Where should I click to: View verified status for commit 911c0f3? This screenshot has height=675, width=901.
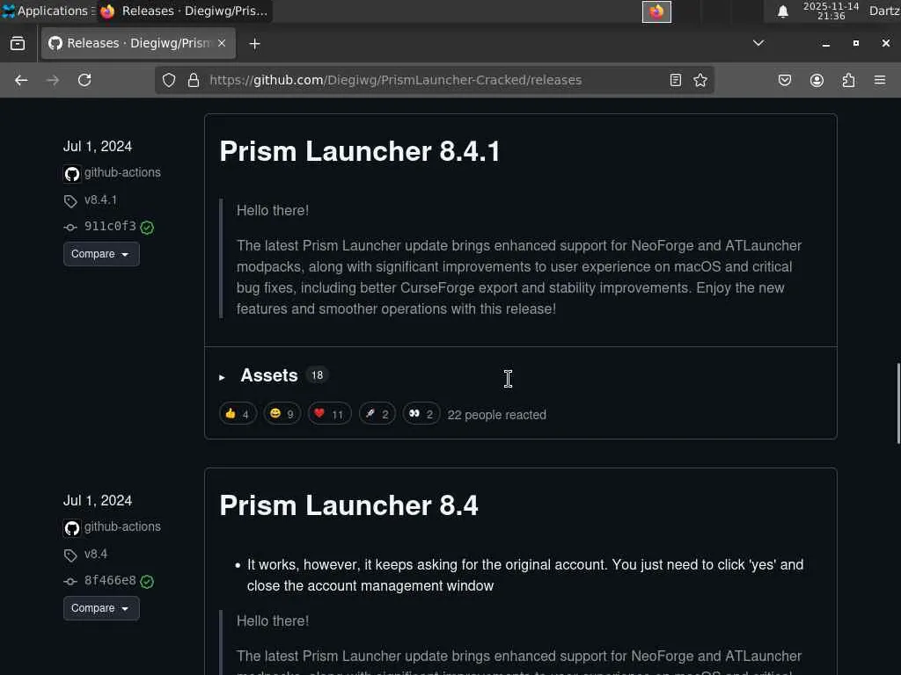[147, 228]
